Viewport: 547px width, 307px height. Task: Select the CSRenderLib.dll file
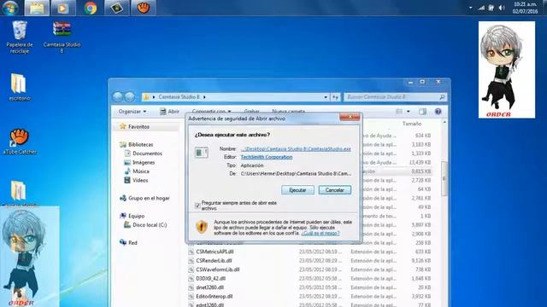coord(214,261)
